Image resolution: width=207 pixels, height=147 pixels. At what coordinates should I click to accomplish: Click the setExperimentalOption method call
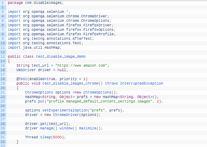click(62, 110)
